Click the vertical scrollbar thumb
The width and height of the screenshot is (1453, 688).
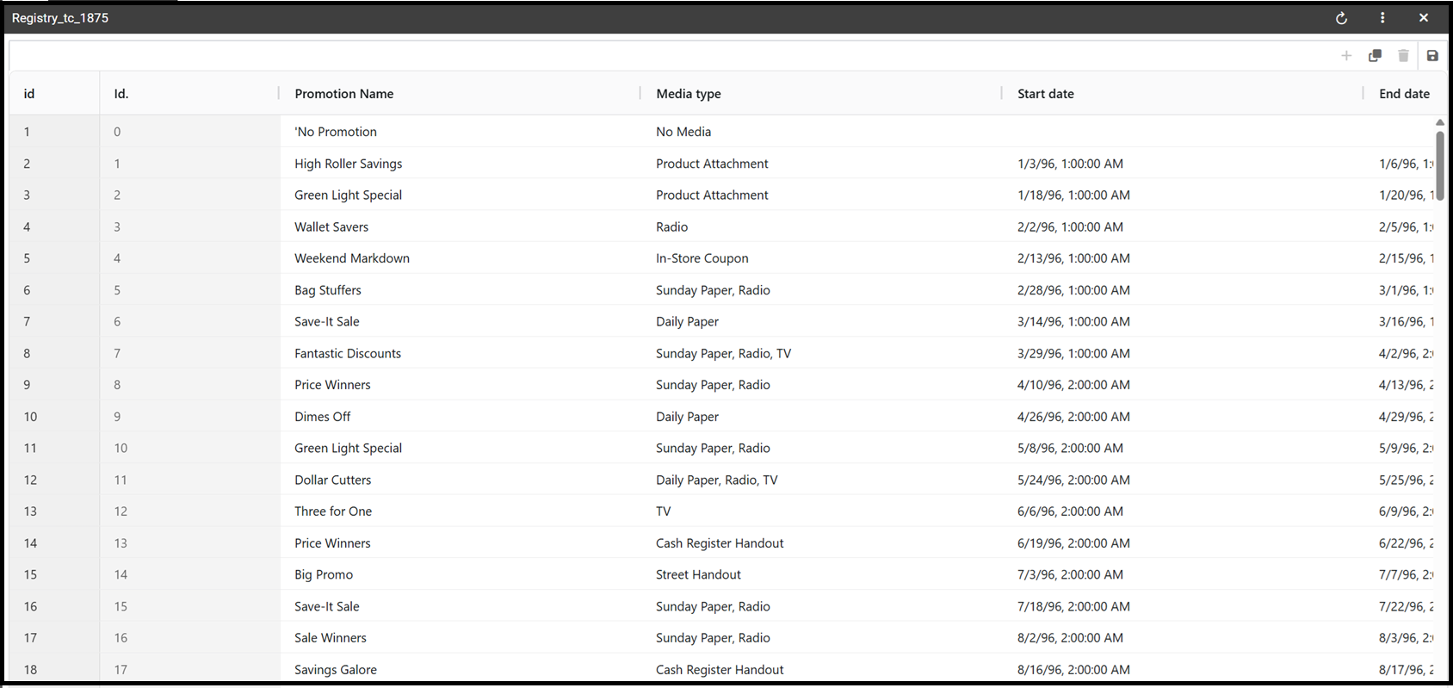tap(1440, 165)
